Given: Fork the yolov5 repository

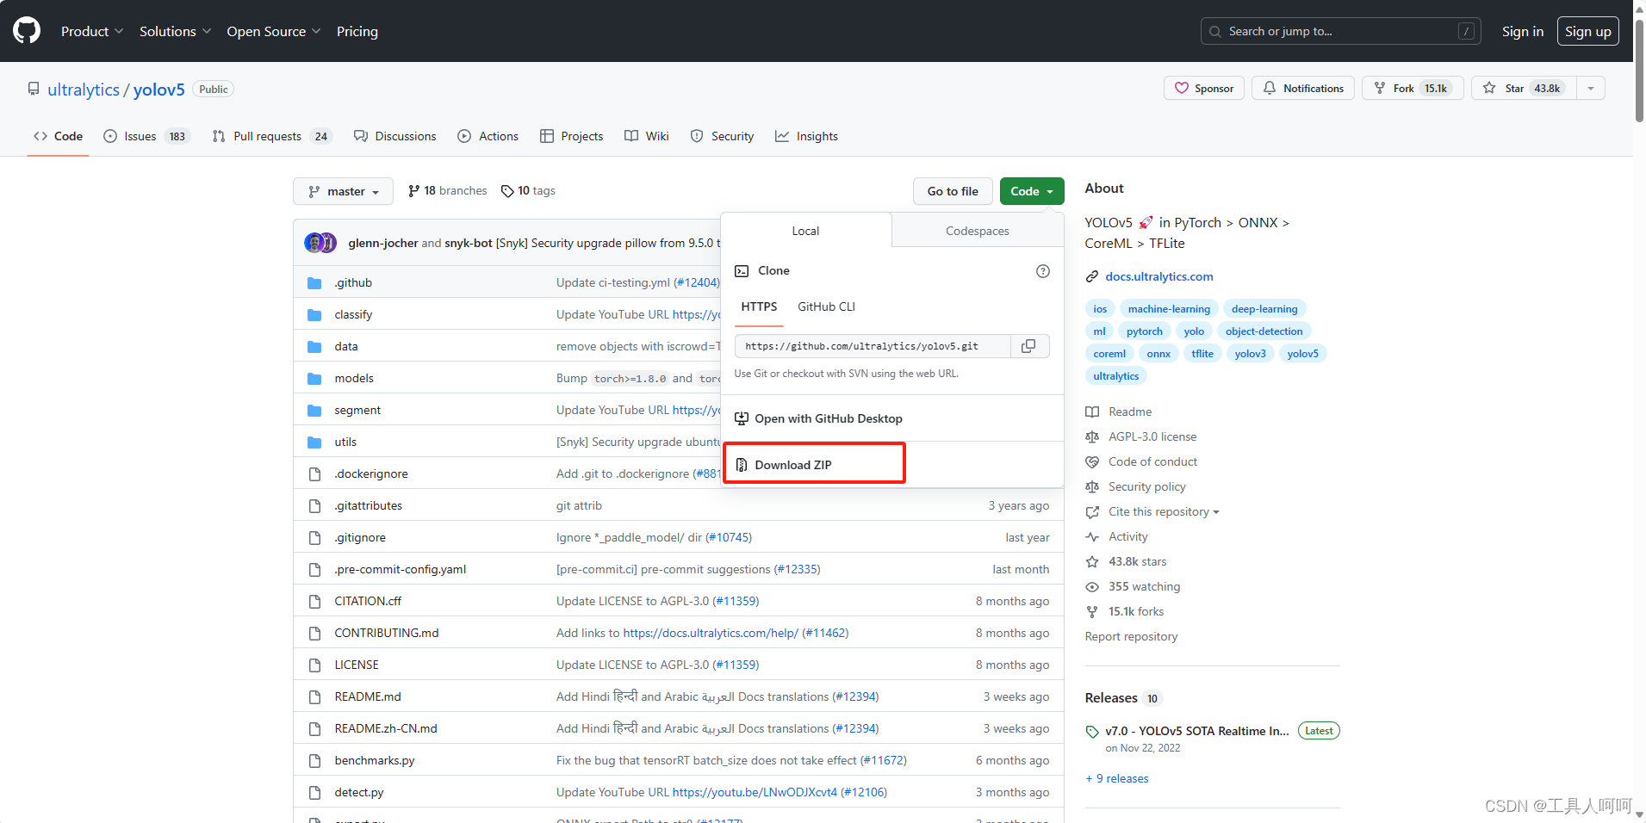Looking at the screenshot, I should pos(1413,89).
